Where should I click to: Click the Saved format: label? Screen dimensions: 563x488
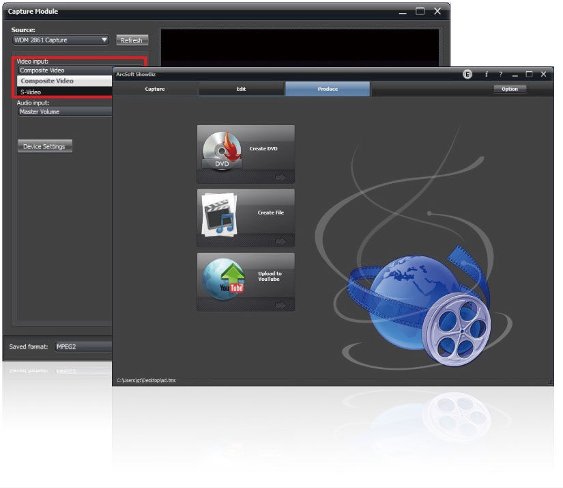[x=29, y=347]
